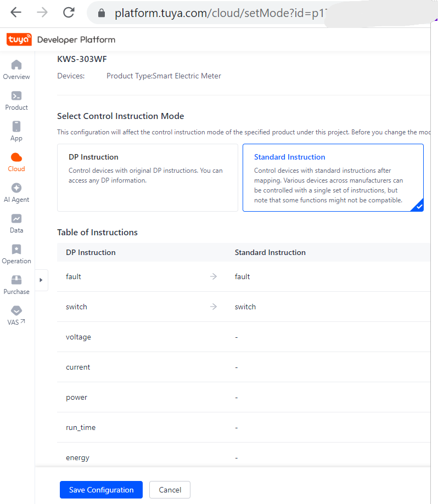Open the AI Agent sidebar icon

[x=16, y=188]
